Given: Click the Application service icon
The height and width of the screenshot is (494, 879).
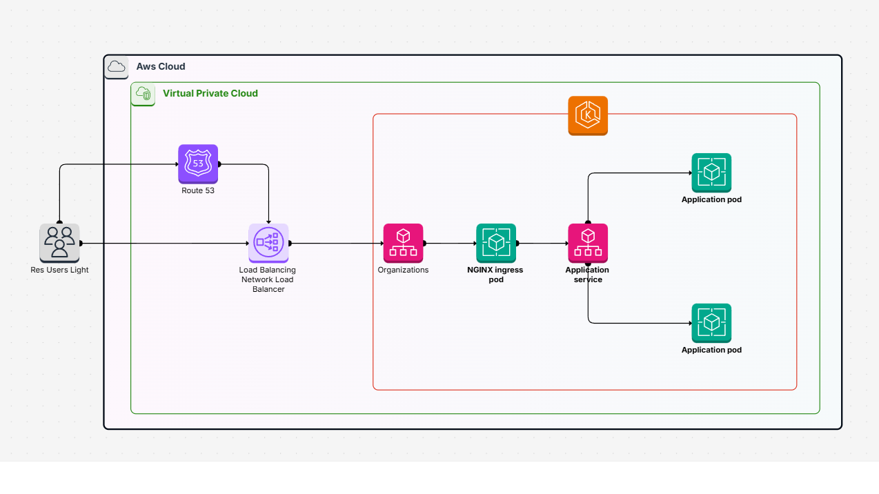Looking at the screenshot, I should click(x=588, y=243).
